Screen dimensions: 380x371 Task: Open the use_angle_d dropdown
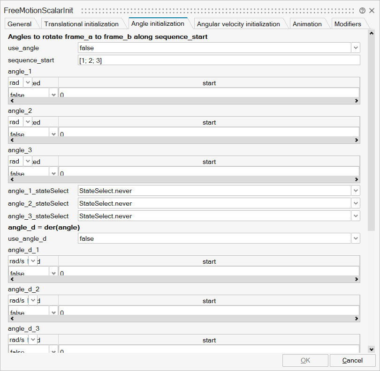pos(356,238)
